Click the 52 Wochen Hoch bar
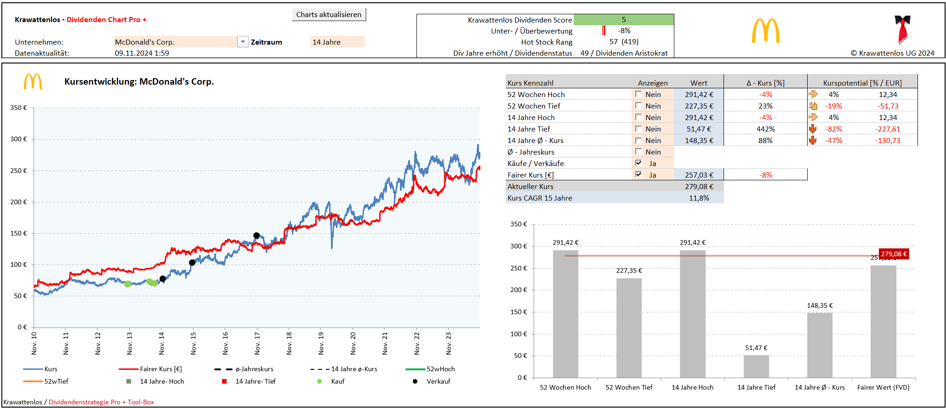This screenshot has width=946, height=408. pos(565,314)
